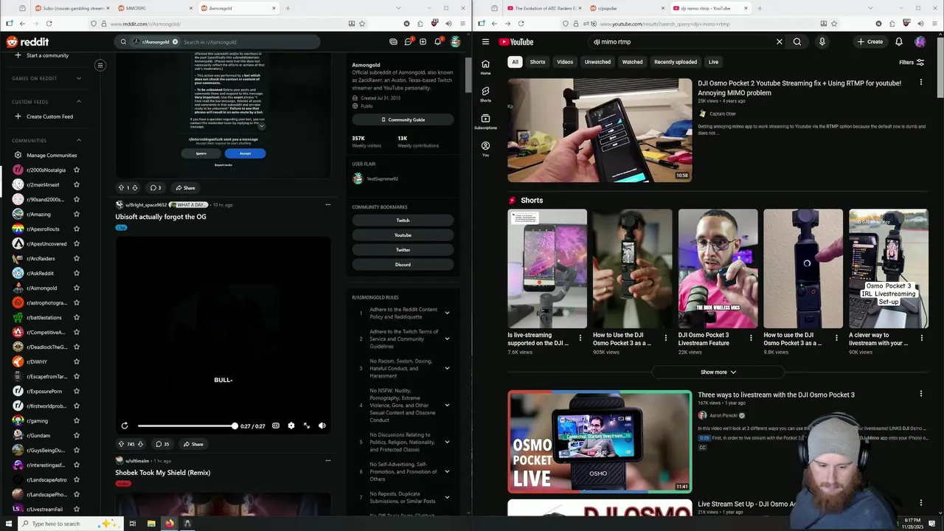Image resolution: width=944 pixels, height=531 pixels.
Task: Toggle captions on Reddit video
Action: click(276, 426)
